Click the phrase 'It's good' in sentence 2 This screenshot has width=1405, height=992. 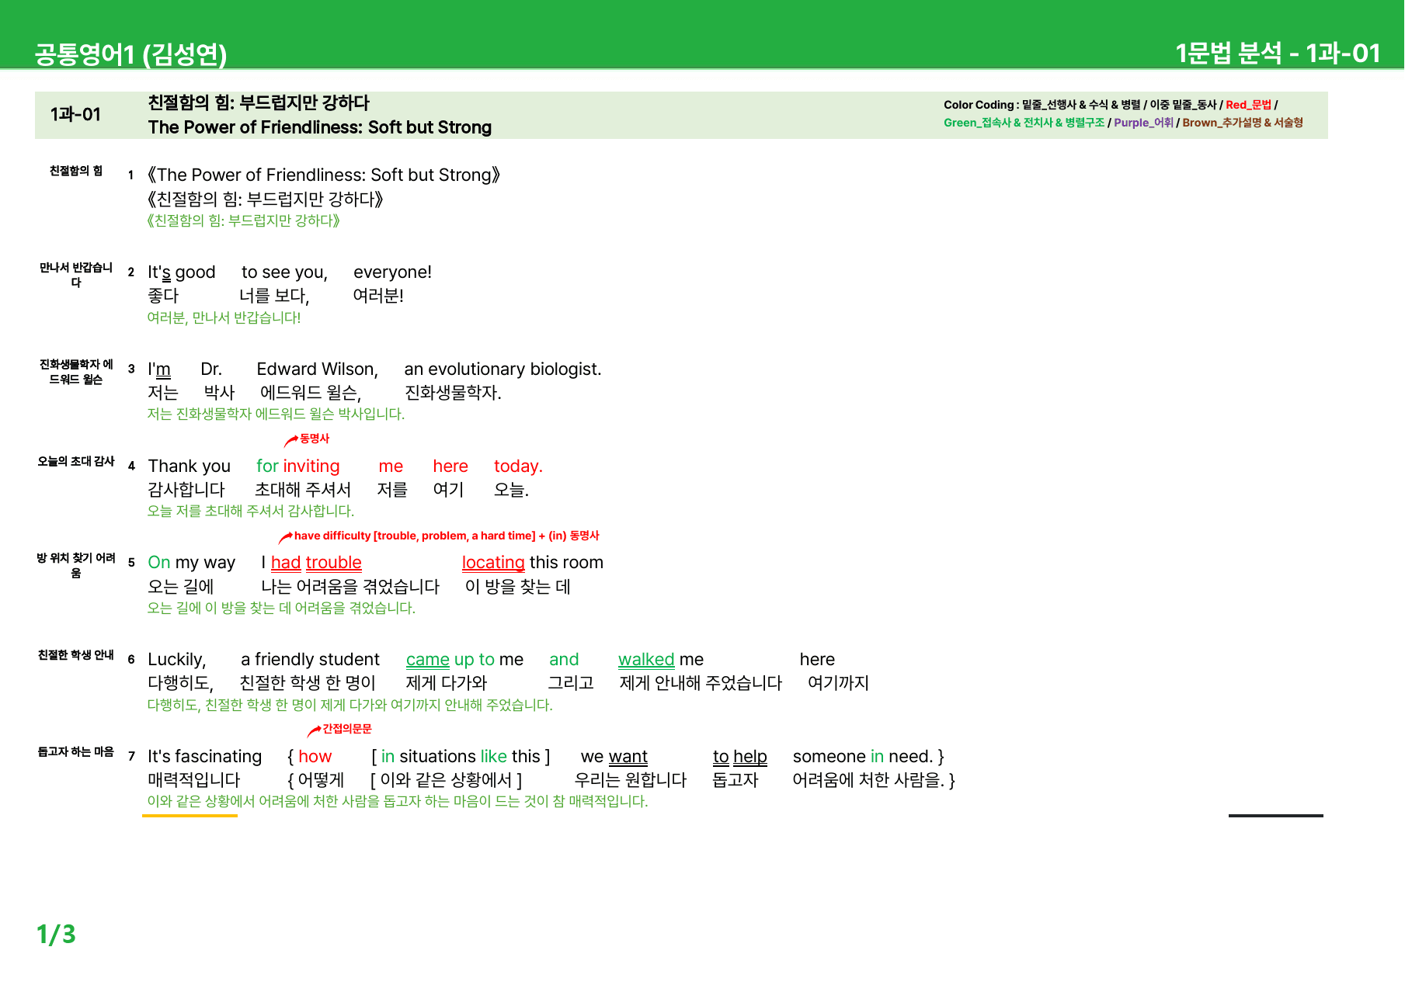point(182,272)
